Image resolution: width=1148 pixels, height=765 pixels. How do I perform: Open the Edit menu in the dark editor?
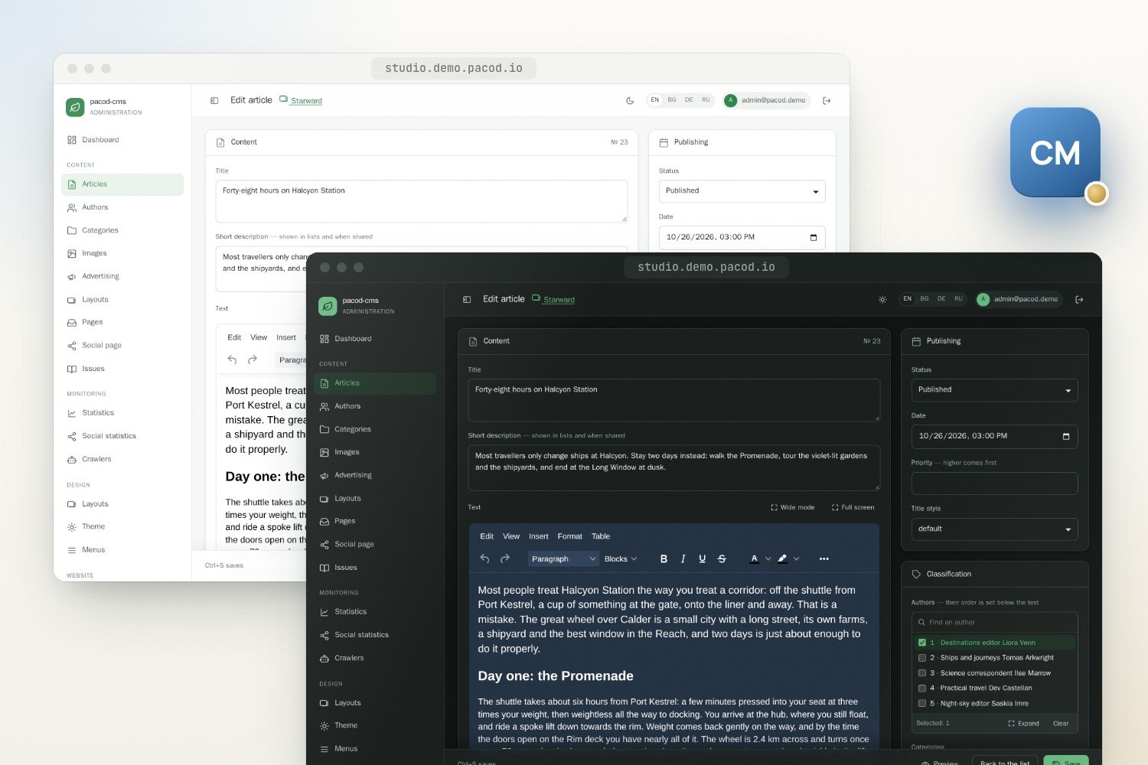tap(487, 536)
